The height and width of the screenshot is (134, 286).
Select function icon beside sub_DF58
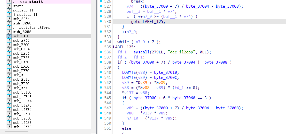(x=9, y=58)
